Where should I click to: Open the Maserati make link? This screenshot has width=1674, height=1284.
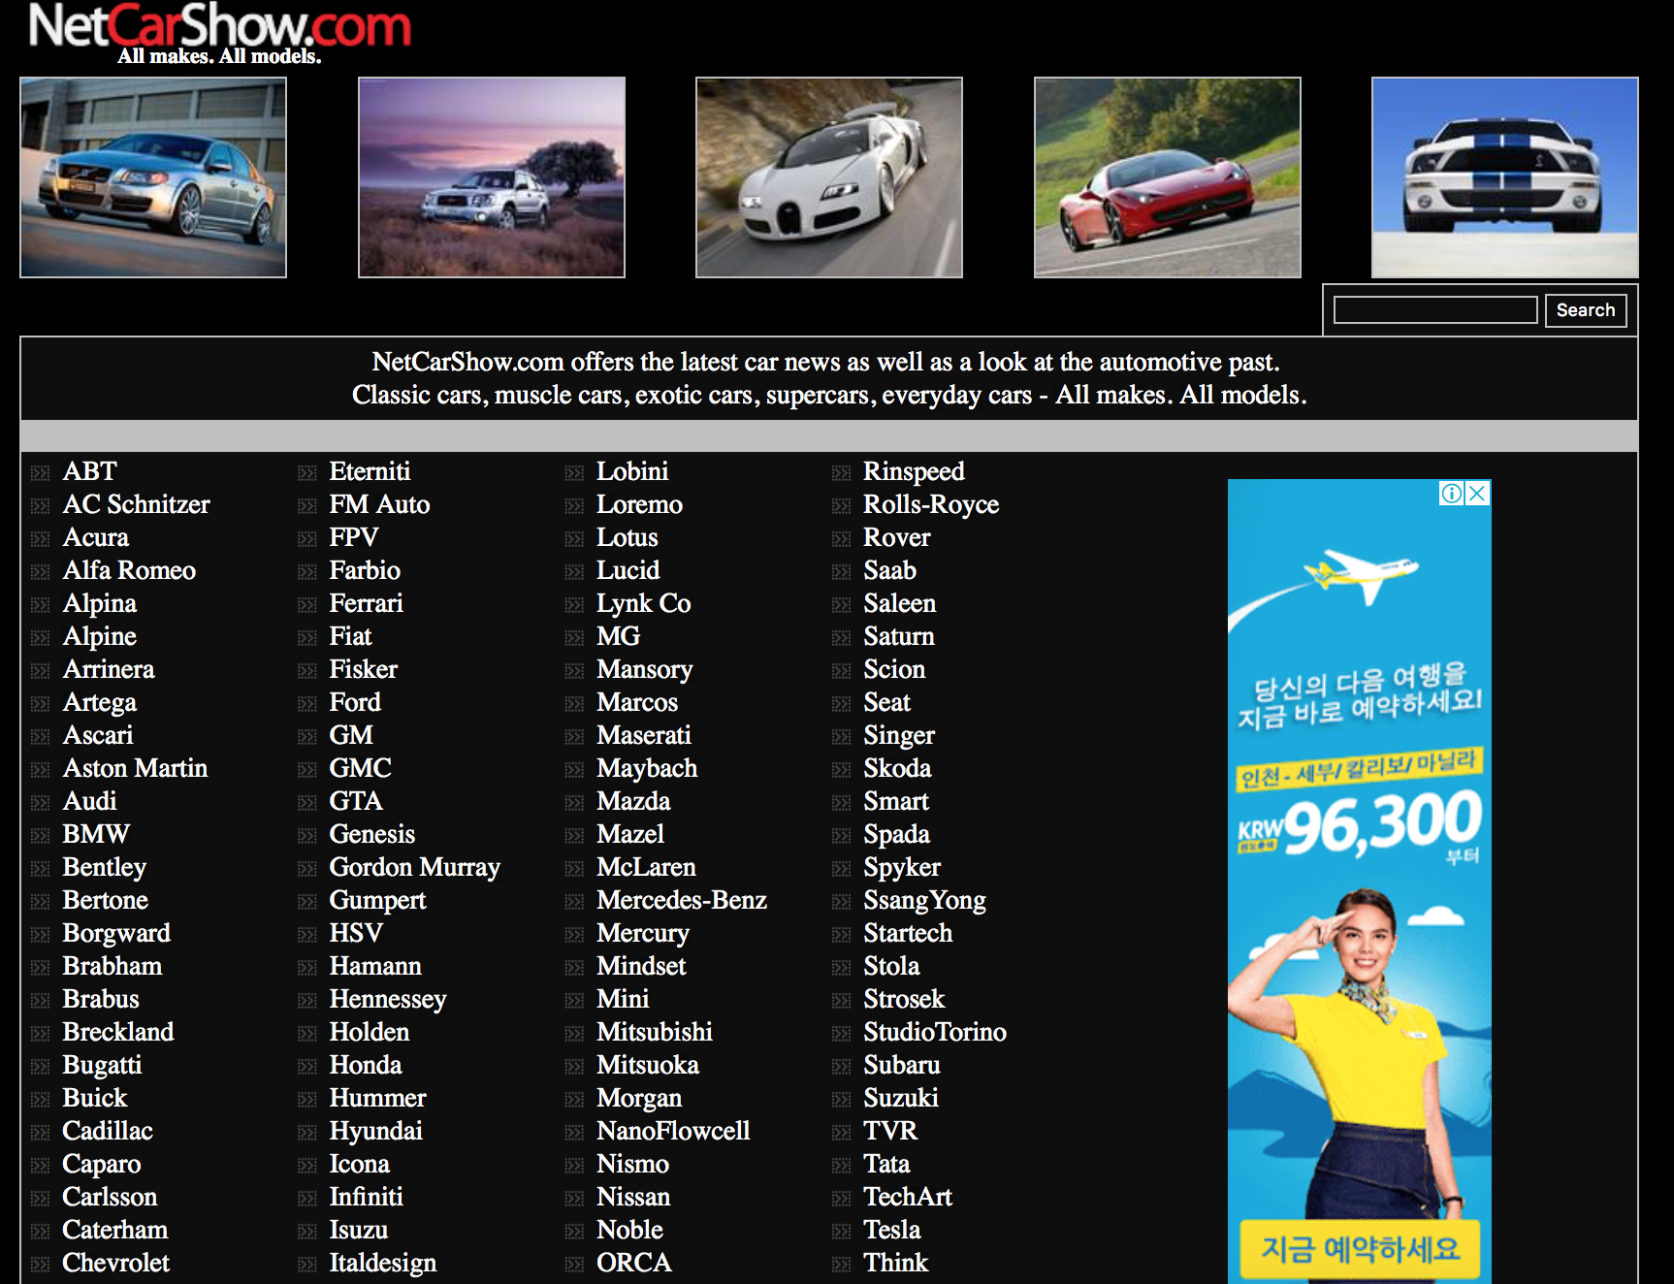[x=644, y=735]
